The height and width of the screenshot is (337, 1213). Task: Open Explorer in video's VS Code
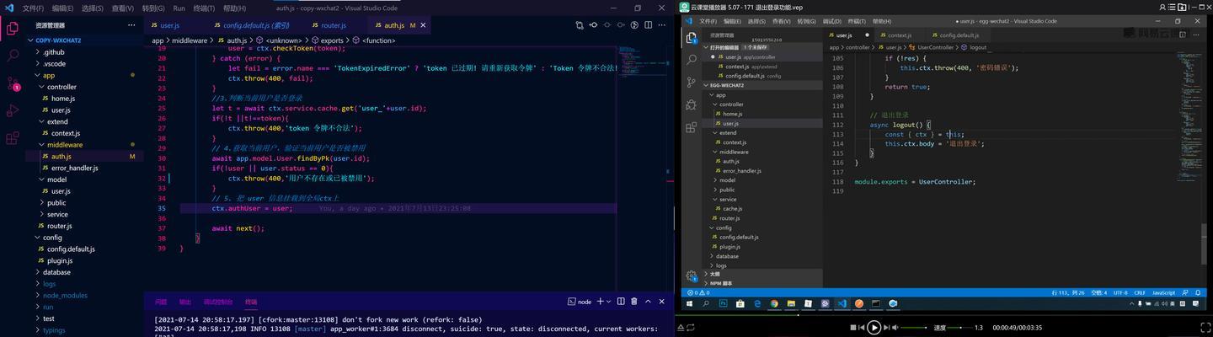(691, 37)
